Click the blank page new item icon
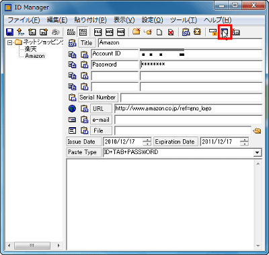 click(159, 32)
